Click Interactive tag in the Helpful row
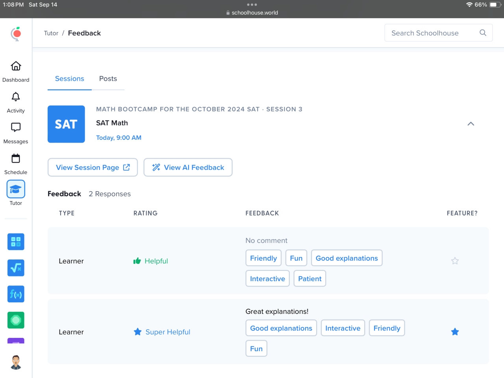Image resolution: width=504 pixels, height=378 pixels. [x=268, y=278]
